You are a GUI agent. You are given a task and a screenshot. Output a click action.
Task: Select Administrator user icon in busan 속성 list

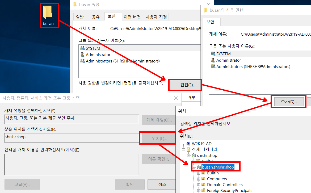point(82,54)
